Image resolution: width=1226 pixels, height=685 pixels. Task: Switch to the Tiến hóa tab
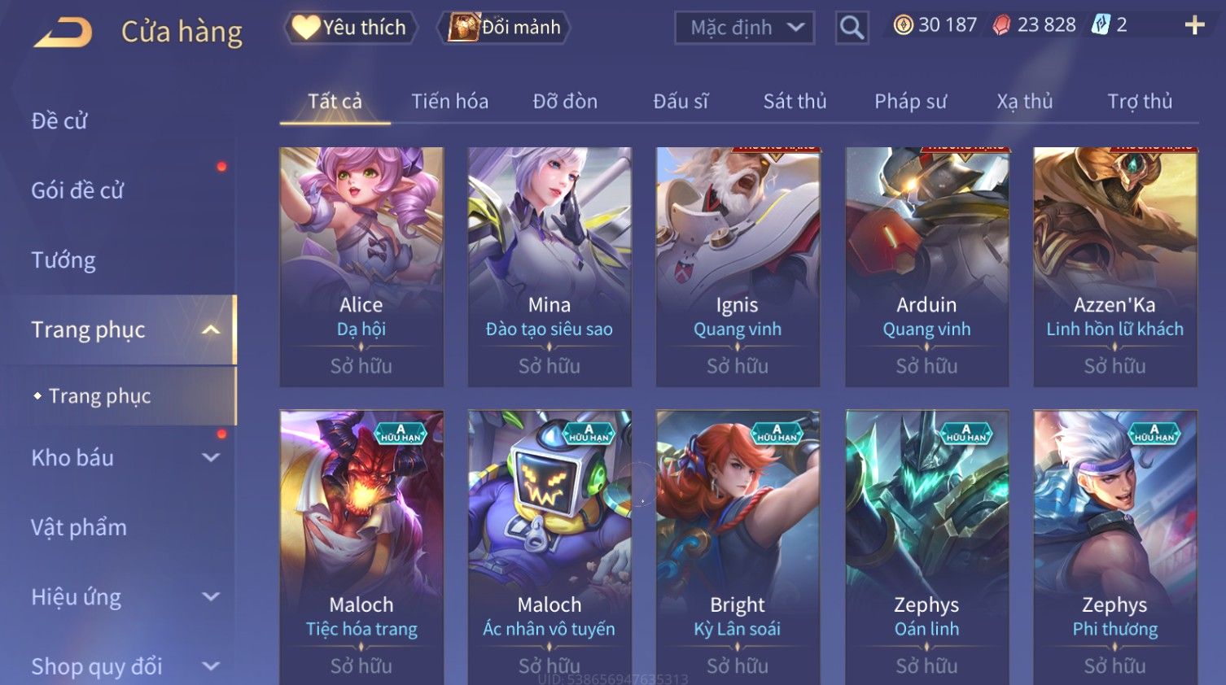coord(449,102)
